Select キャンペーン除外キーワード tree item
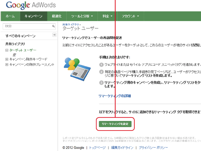This screenshot has width=201, height=151. [x=28, y=59]
